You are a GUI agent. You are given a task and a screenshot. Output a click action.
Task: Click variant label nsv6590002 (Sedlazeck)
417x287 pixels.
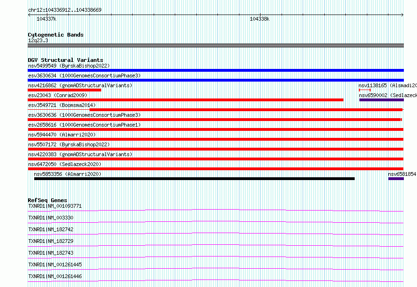(388, 95)
